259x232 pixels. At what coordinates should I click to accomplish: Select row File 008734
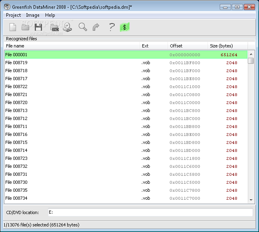point(126,198)
